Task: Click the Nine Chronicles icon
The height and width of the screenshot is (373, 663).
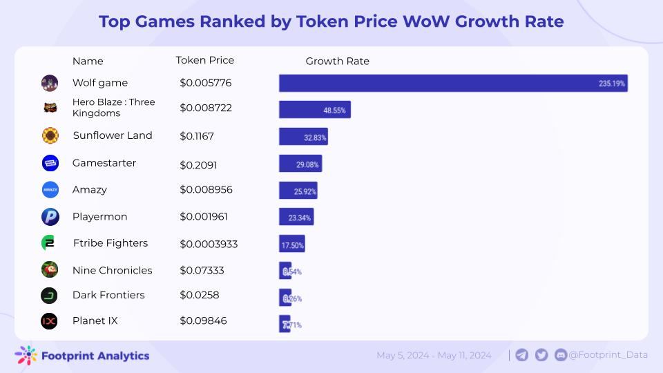Action: [x=49, y=269]
